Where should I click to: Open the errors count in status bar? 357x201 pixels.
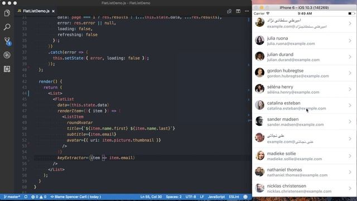tap(35, 197)
